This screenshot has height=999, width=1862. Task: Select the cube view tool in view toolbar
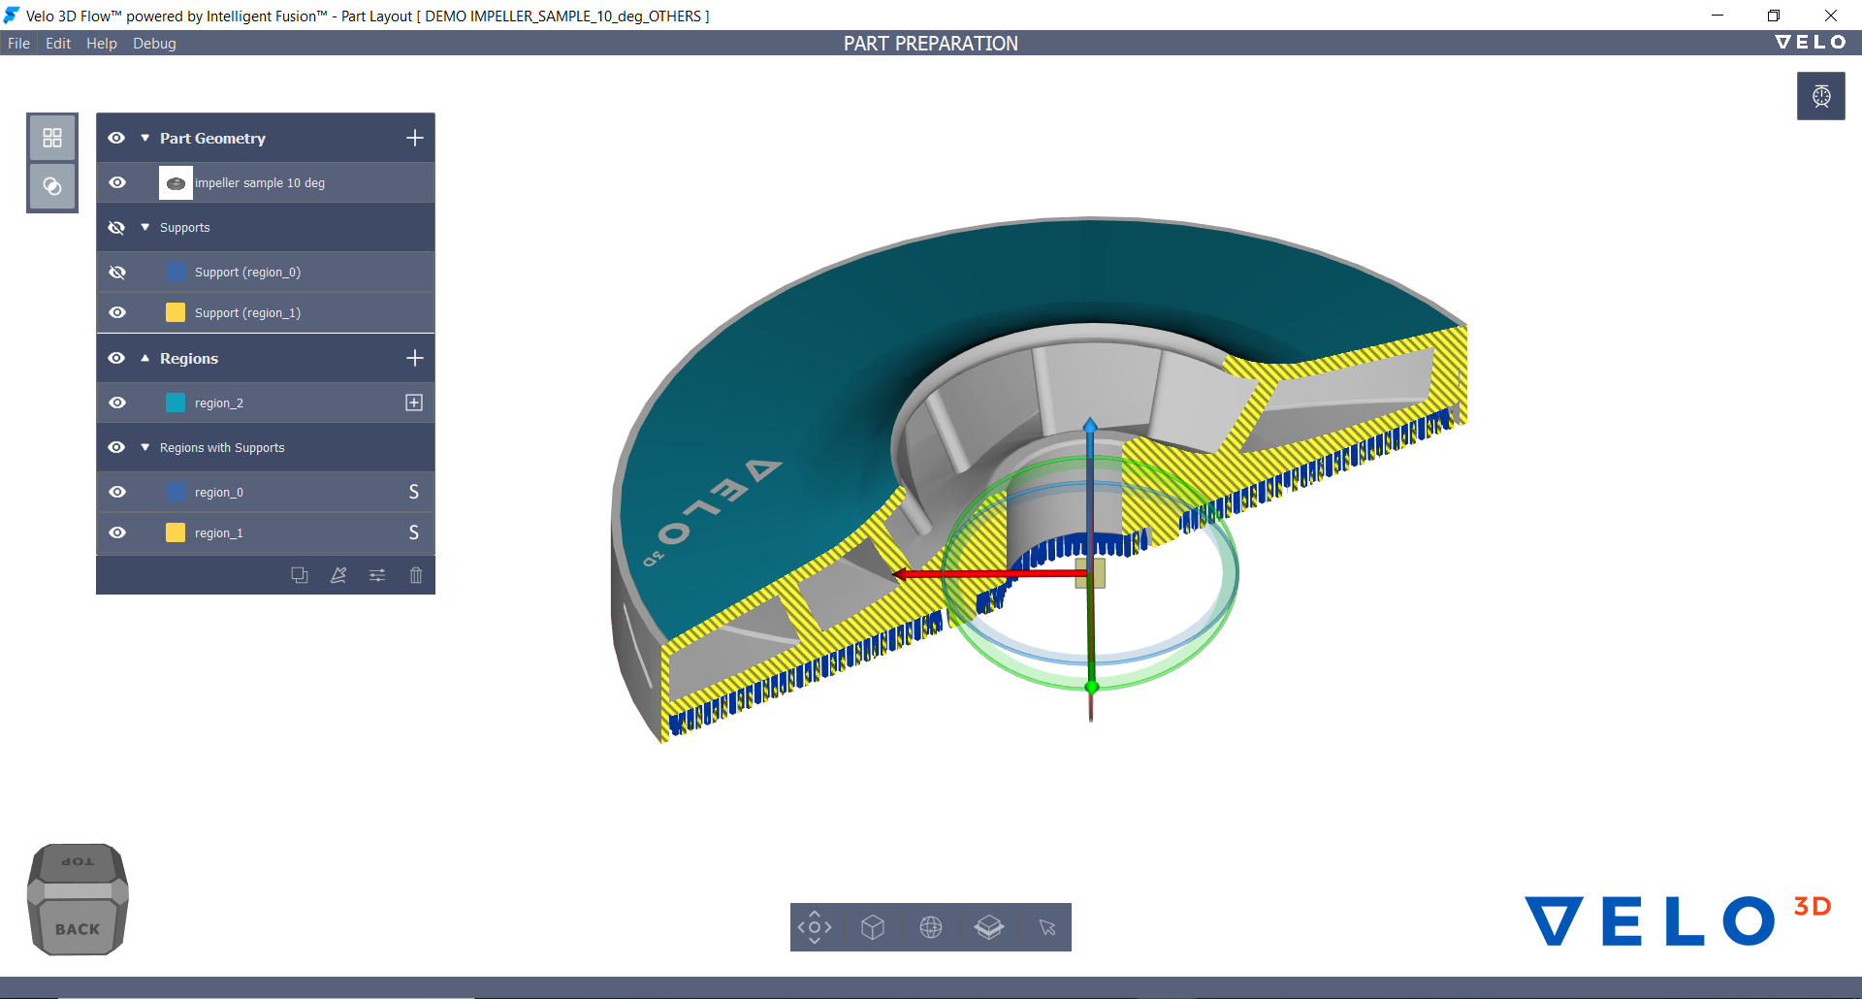pyautogui.click(x=873, y=927)
